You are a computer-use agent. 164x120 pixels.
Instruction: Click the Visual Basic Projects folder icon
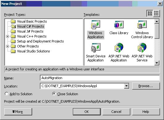[13, 21]
